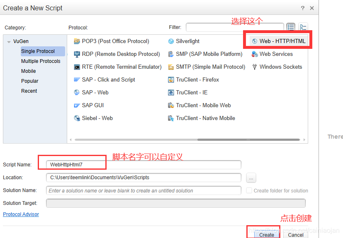Viewport: 343px width, 238px height.
Task: Select the Siebel - Web label
Action: click(x=97, y=118)
